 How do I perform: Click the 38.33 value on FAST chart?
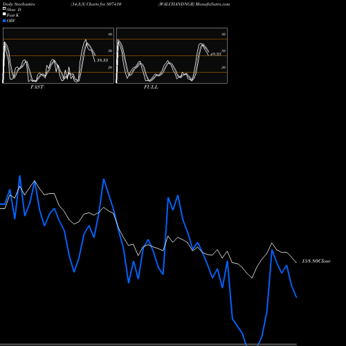click(x=102, y=60)
